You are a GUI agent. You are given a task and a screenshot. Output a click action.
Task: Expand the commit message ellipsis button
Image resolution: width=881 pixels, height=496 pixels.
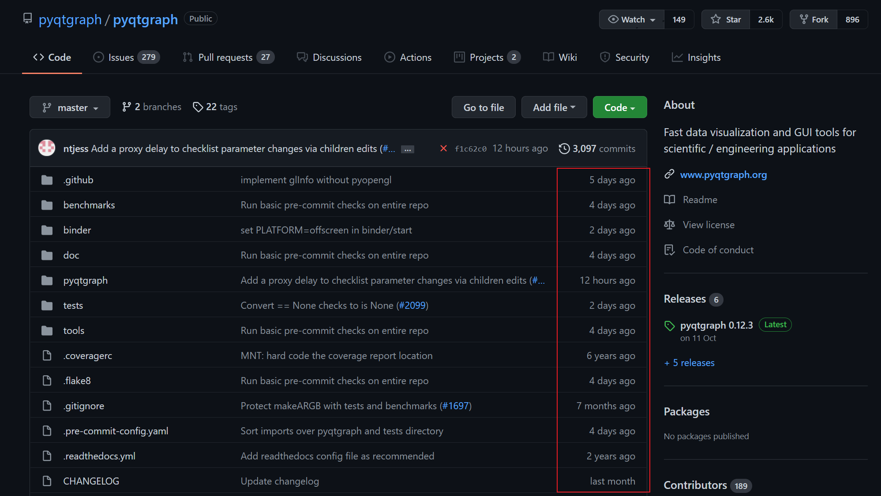tap(407, 149)
